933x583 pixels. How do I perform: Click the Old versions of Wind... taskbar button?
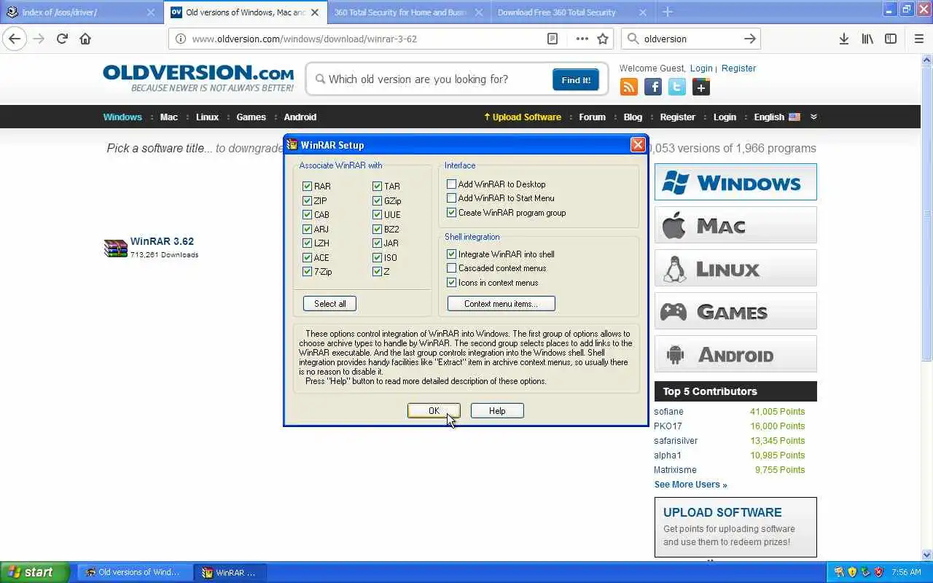click(x=135, y=572)
